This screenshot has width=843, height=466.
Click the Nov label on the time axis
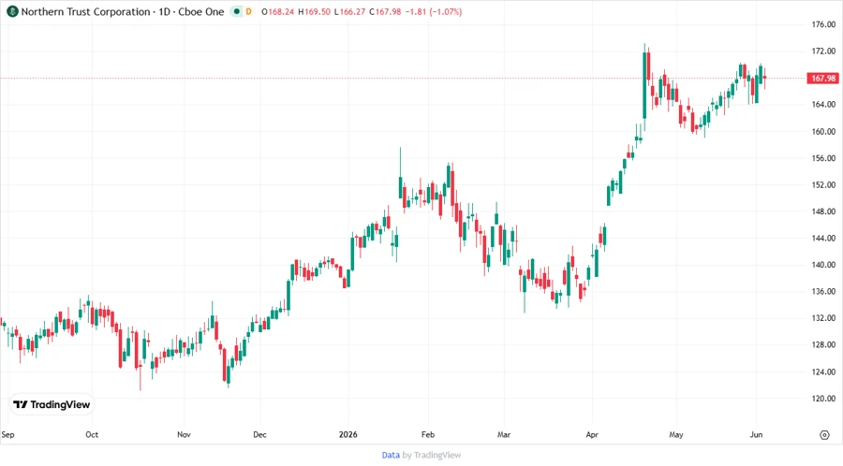click(x=184, y=435)
